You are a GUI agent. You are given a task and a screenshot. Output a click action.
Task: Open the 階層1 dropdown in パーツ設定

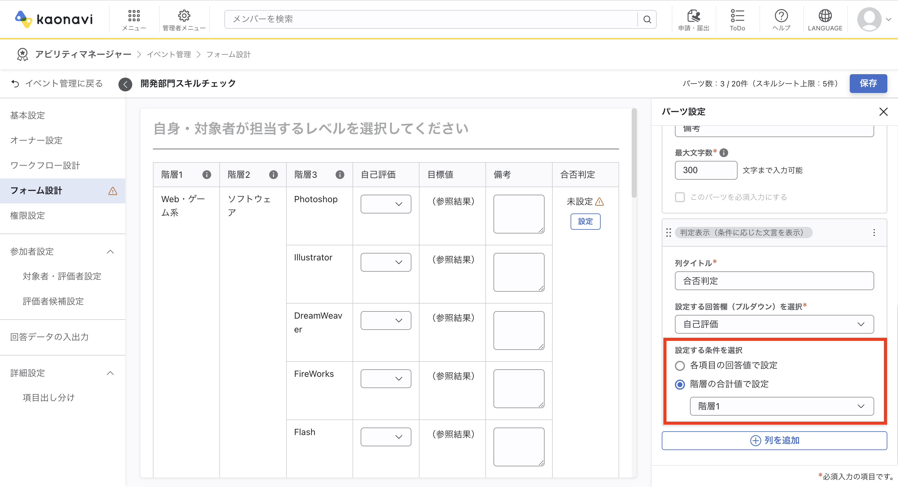(782, 406)
